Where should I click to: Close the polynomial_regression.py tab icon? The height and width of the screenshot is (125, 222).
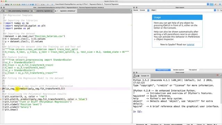[x=32, y=11]
